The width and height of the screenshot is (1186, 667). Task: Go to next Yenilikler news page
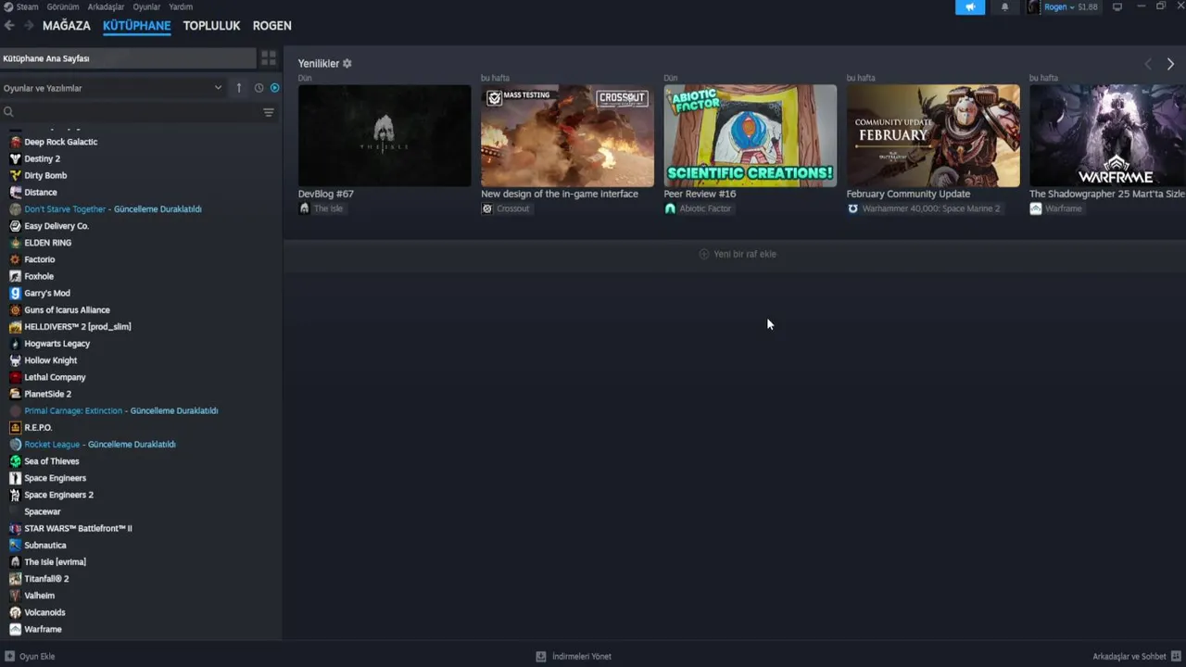pos(1170,64)
